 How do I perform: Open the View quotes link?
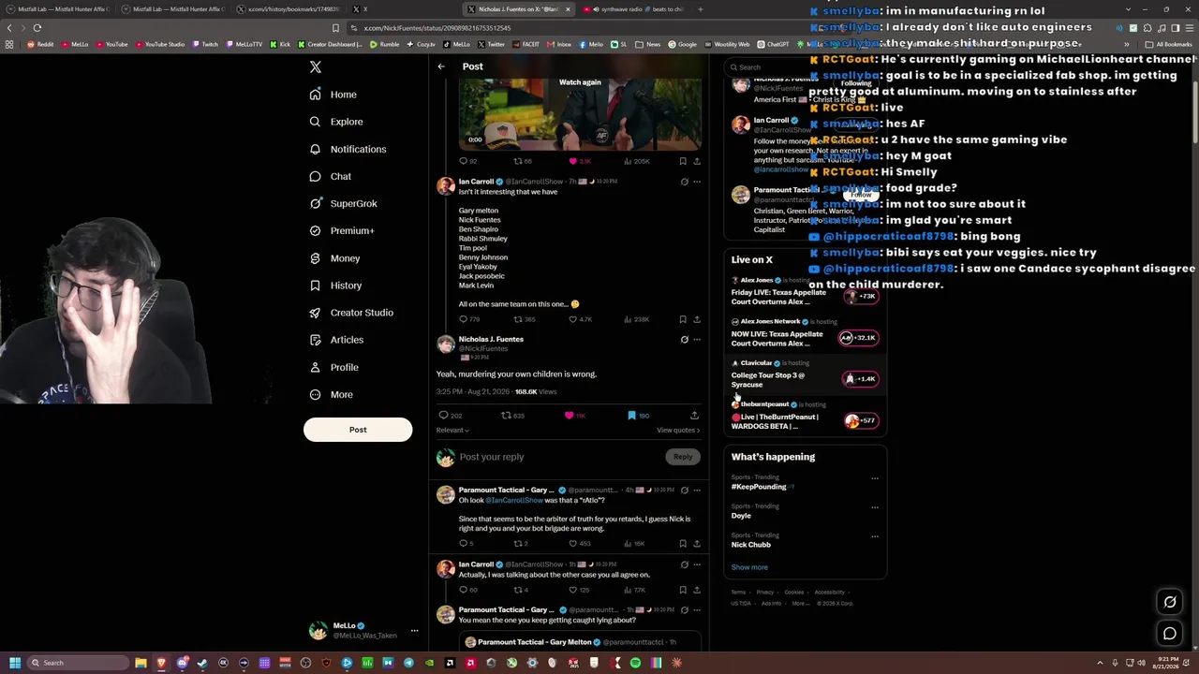click(x=678, y=431)
